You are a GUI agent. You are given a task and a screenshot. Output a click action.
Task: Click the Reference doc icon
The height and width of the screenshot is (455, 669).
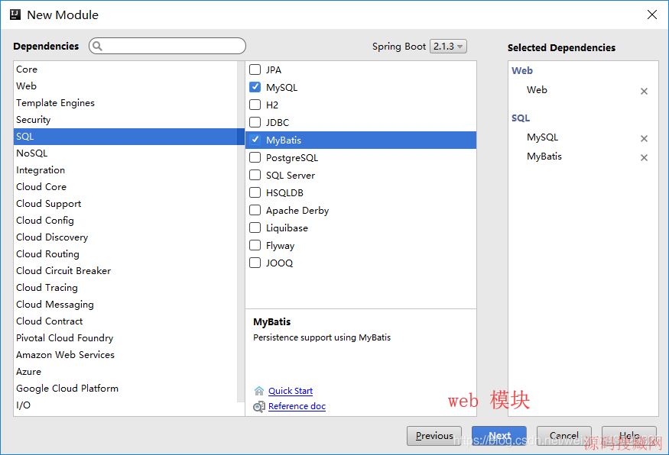coord(259,407)
